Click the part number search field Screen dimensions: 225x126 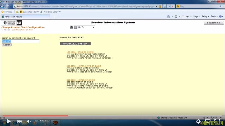(x=20, y=41)
